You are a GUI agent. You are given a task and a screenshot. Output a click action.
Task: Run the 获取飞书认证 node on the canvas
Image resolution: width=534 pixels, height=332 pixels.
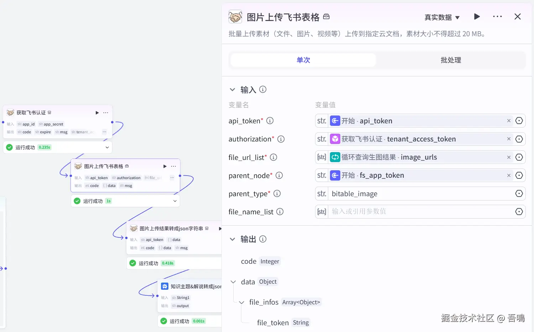point(97,113)
